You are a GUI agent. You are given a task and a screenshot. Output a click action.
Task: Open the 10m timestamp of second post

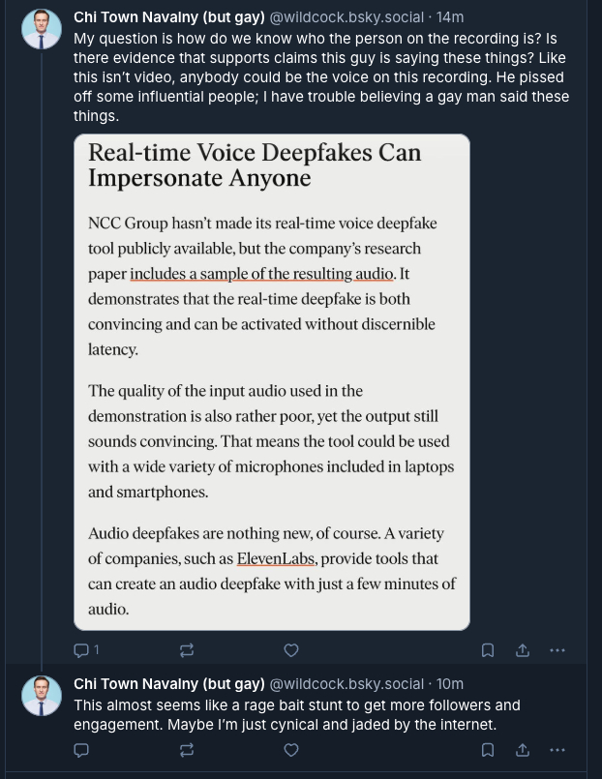tap(450, 683)
